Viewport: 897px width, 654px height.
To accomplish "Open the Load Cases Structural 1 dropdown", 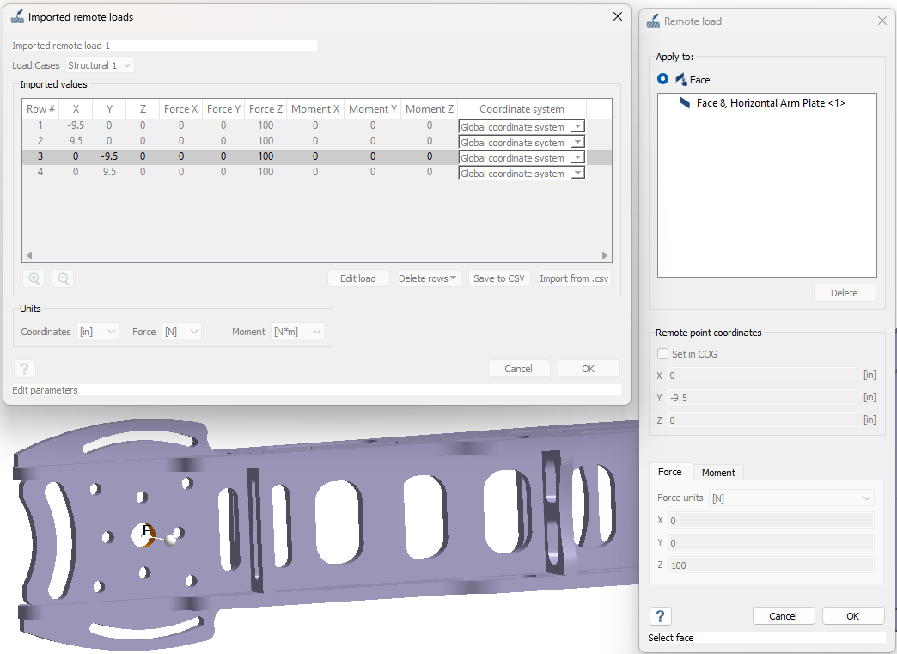I will point(101,65).
